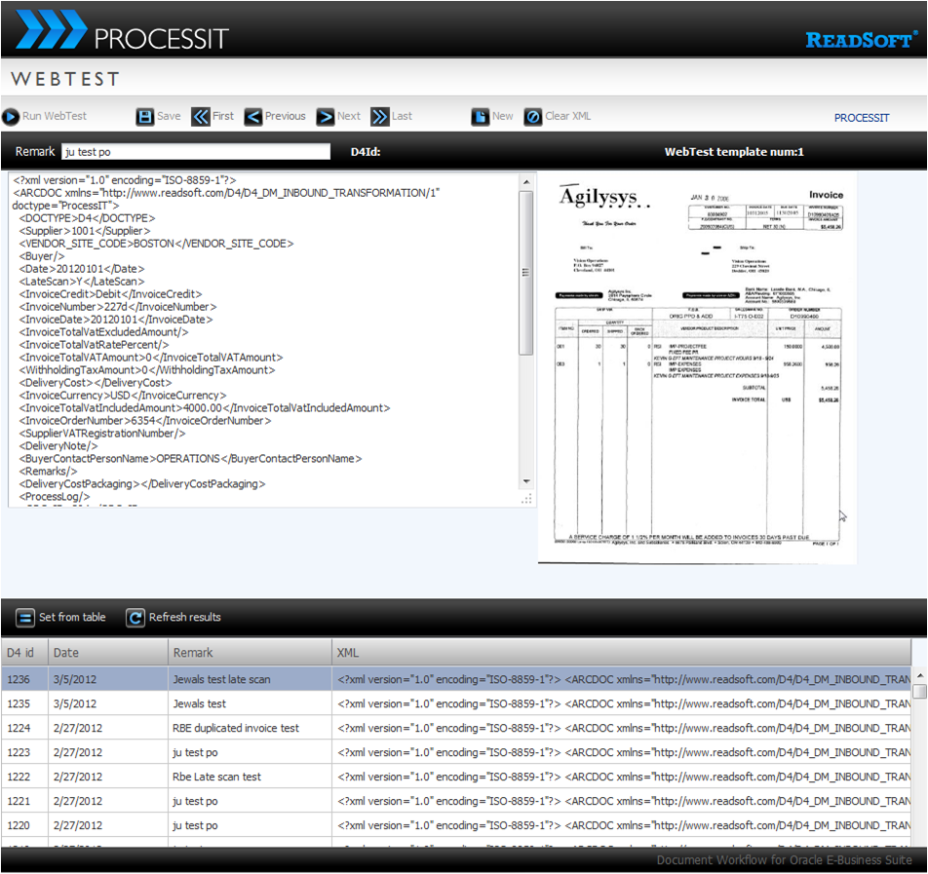Image resolution: width=928 pixels, height=874 pixels.
Task: Open the PROCESSIT link at top right
Action: pos(861,118)
